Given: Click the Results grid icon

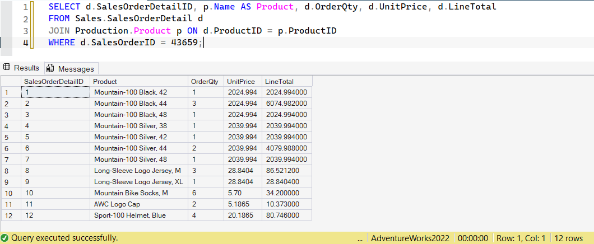Looking at the screenshot, I should [6, 68].
